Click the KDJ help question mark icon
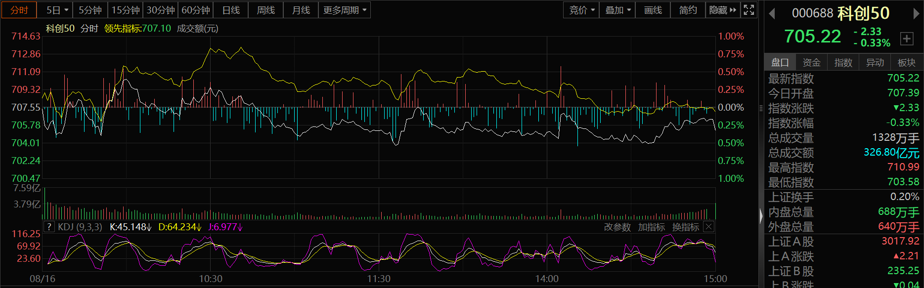Screen dimensions: 924x288 49,227
